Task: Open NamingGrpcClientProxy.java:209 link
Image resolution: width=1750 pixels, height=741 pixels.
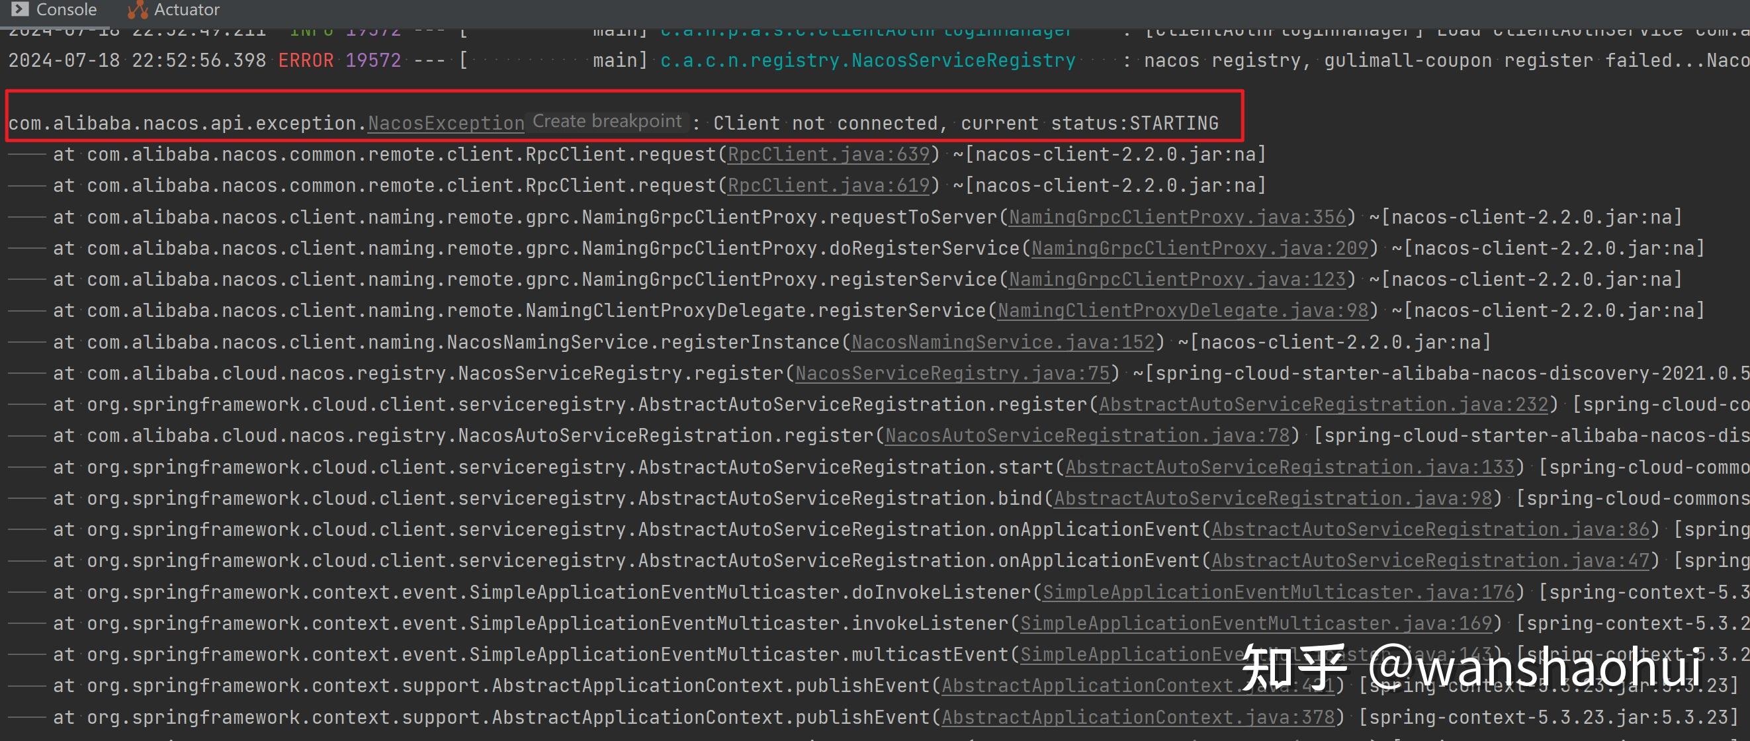Action: click(x=1199, y=248)
